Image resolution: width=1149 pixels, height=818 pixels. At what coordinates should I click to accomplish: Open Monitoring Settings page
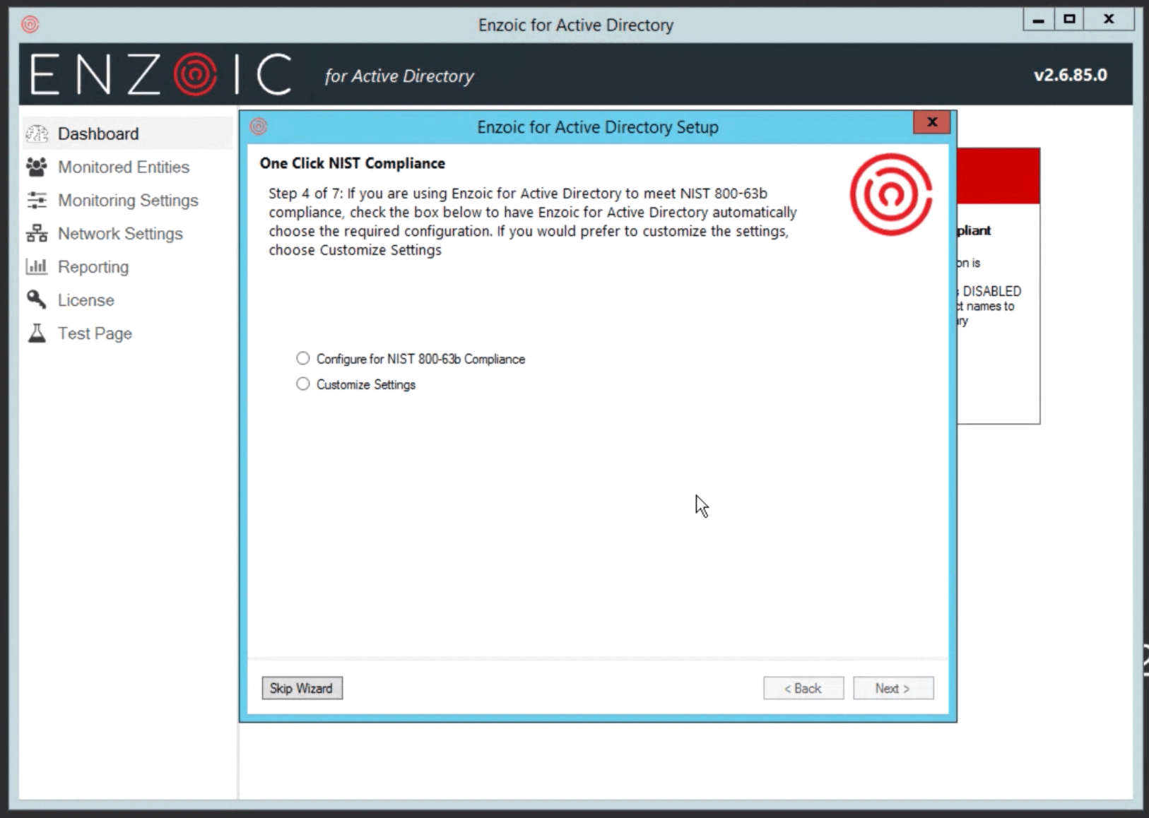coord(127,200)
